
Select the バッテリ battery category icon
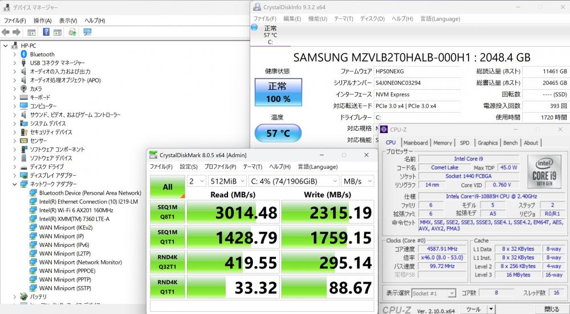click(24, 296)
